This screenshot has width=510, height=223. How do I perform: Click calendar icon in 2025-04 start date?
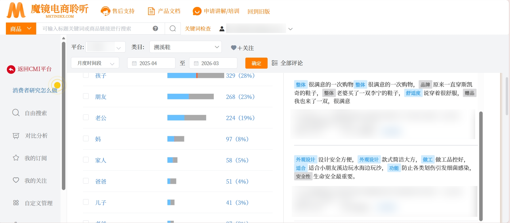coord(134,63)
